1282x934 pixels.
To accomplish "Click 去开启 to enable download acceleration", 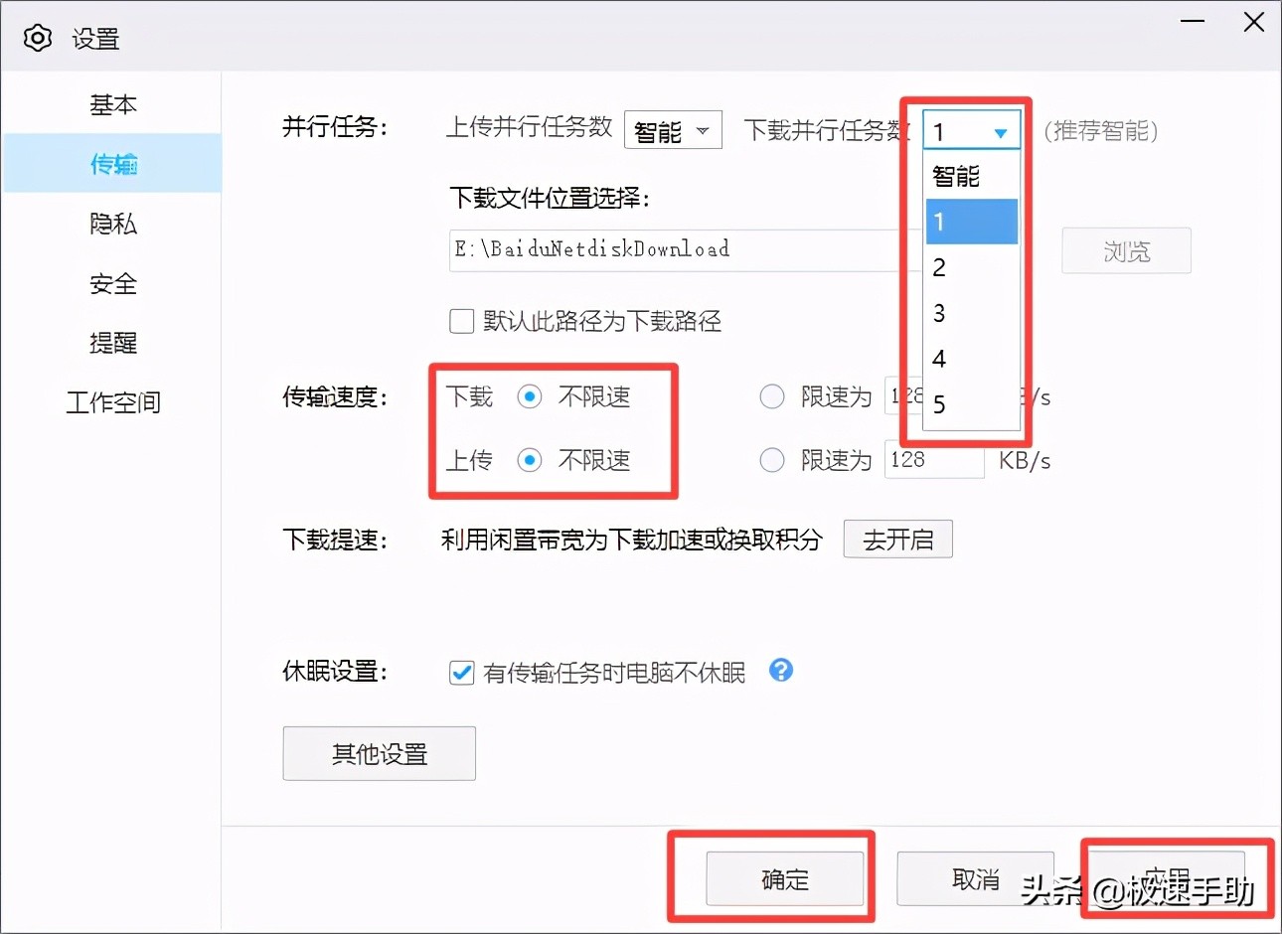I will [897, 539].
